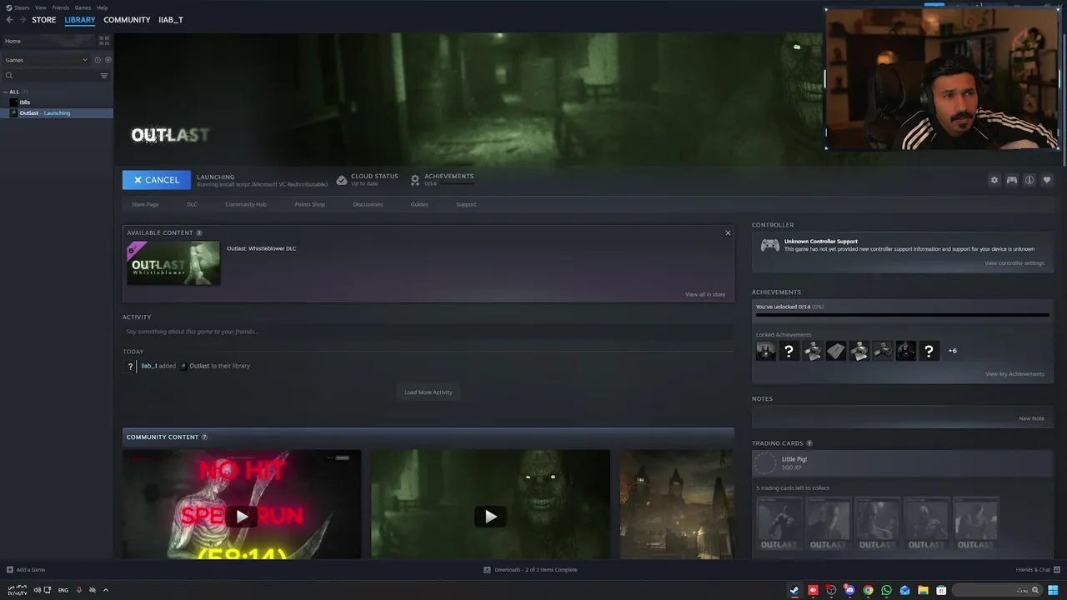
Task: Play the green monster face community video
Action: click(x=490, y=517)
